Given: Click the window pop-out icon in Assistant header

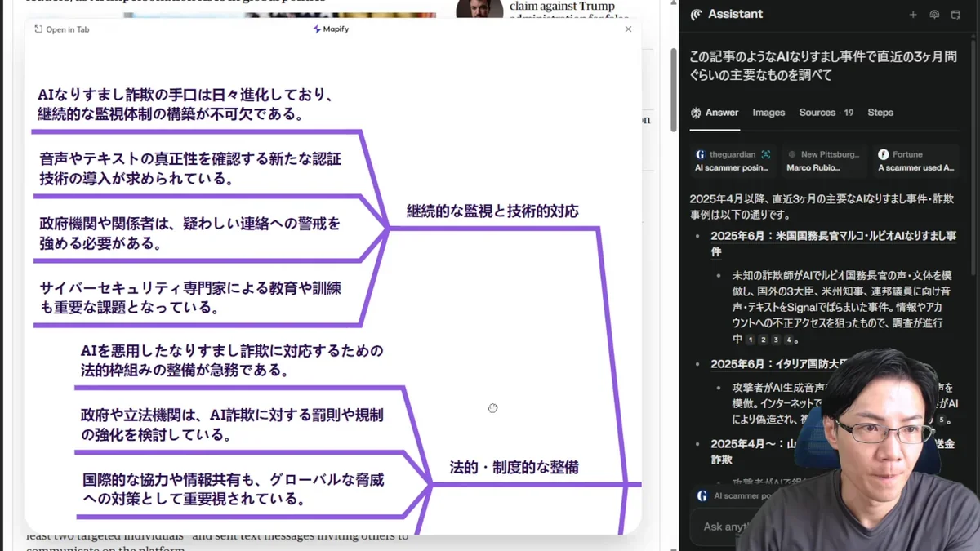Looking at the screenshot, I should tap(955, 15).
